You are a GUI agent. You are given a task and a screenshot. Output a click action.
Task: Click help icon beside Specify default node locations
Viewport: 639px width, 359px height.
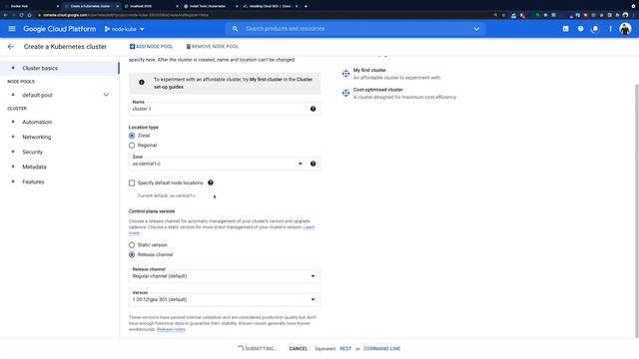click(x=211, y=182)
